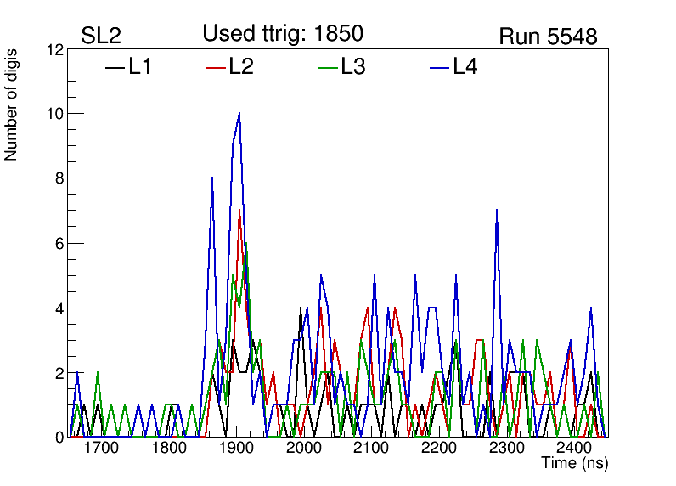Click the SL2 label at top left
Viewport: 676px width, 486px height.
101,37
